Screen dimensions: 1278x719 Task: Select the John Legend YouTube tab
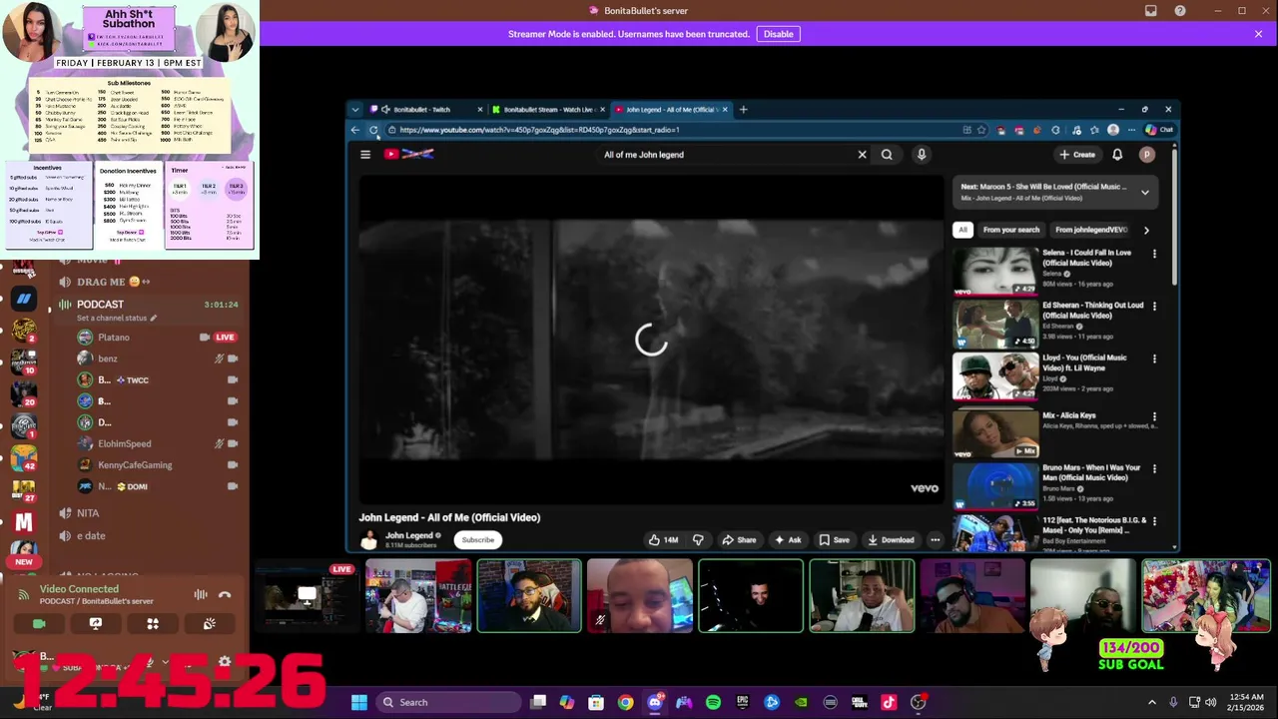click(671, 110)
